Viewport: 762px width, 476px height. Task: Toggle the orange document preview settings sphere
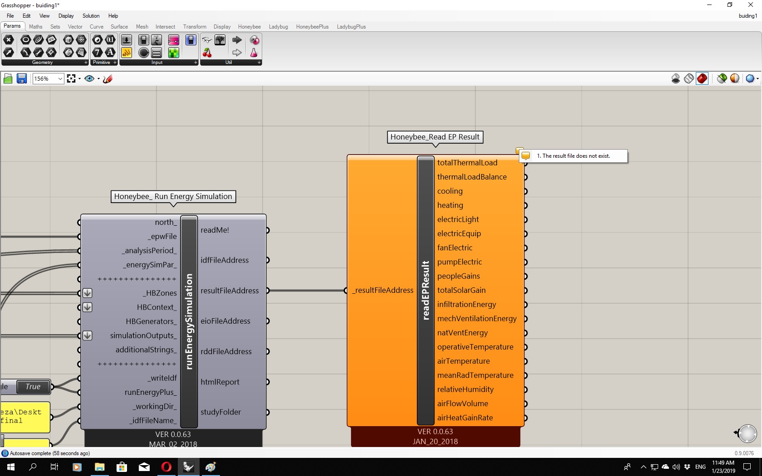pyautogui.click(x=735, y=79)
